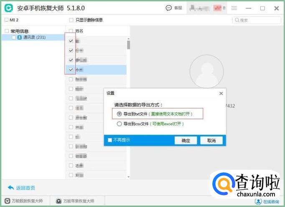Close the 设置 dialog with X

tap(221, 93)
